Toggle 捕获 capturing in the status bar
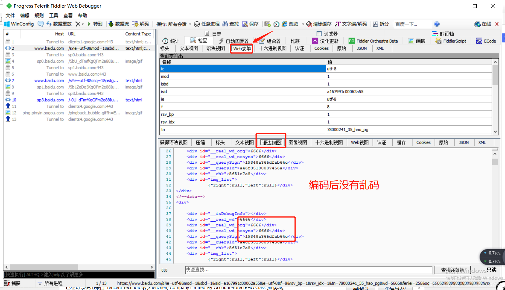The width and height of the screenshot is (505, 290). click(12, 283)
